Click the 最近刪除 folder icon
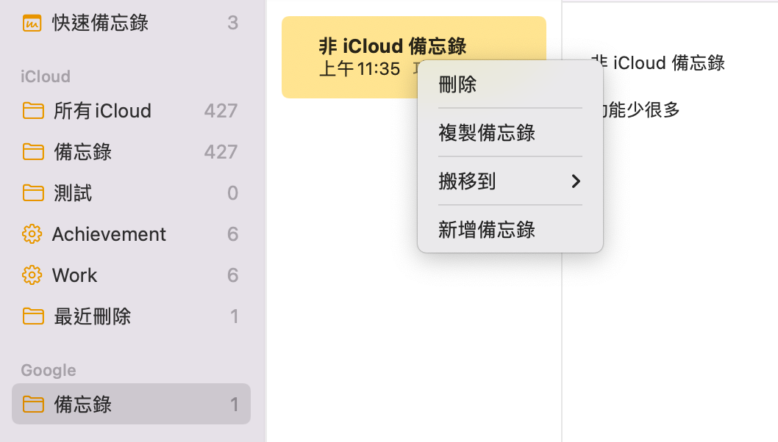The width and height of the screenshot is (778, 442). (x=33, y=316)
